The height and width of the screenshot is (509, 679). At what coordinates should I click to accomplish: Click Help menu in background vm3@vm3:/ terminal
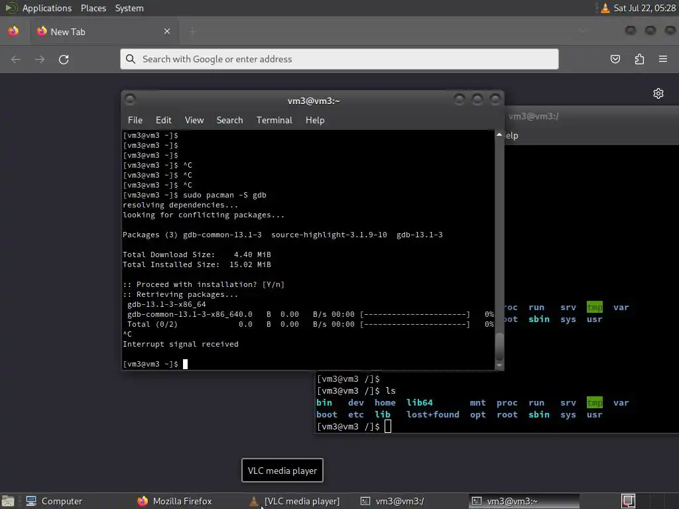tap(511, 135)
